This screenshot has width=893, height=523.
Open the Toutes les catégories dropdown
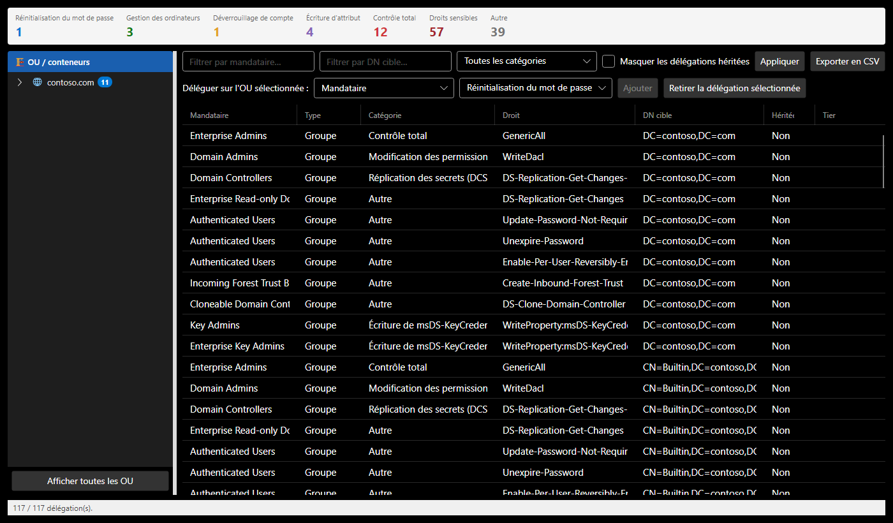click(x=527, y=61)
